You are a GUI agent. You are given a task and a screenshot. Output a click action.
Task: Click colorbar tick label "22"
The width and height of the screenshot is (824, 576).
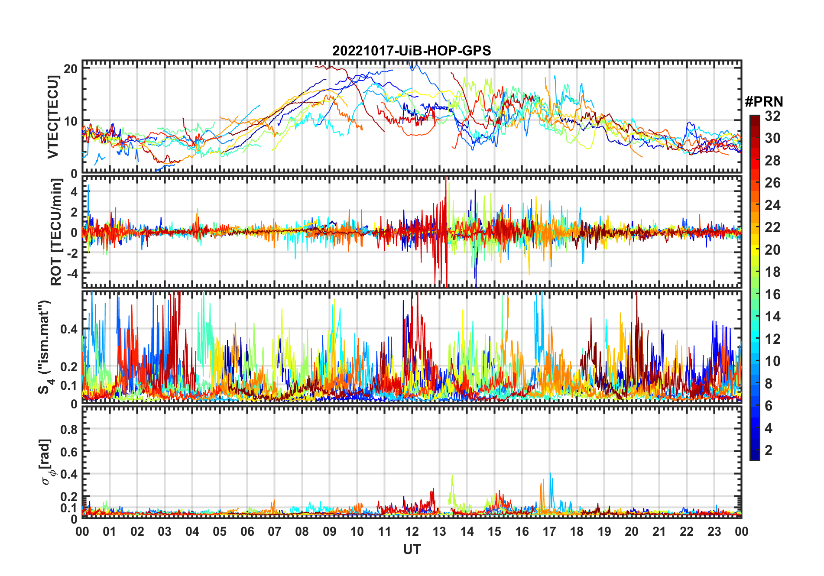coord(772,227)
